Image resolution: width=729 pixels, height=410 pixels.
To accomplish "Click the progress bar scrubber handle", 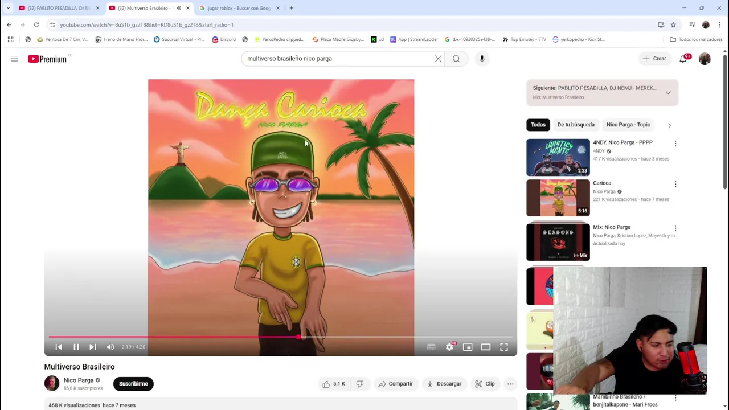I will pyautogui.click(x=298, y=337).
